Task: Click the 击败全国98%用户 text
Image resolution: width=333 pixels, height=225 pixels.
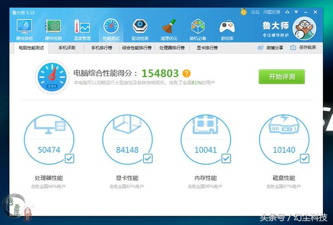Action: pos(205,186)
